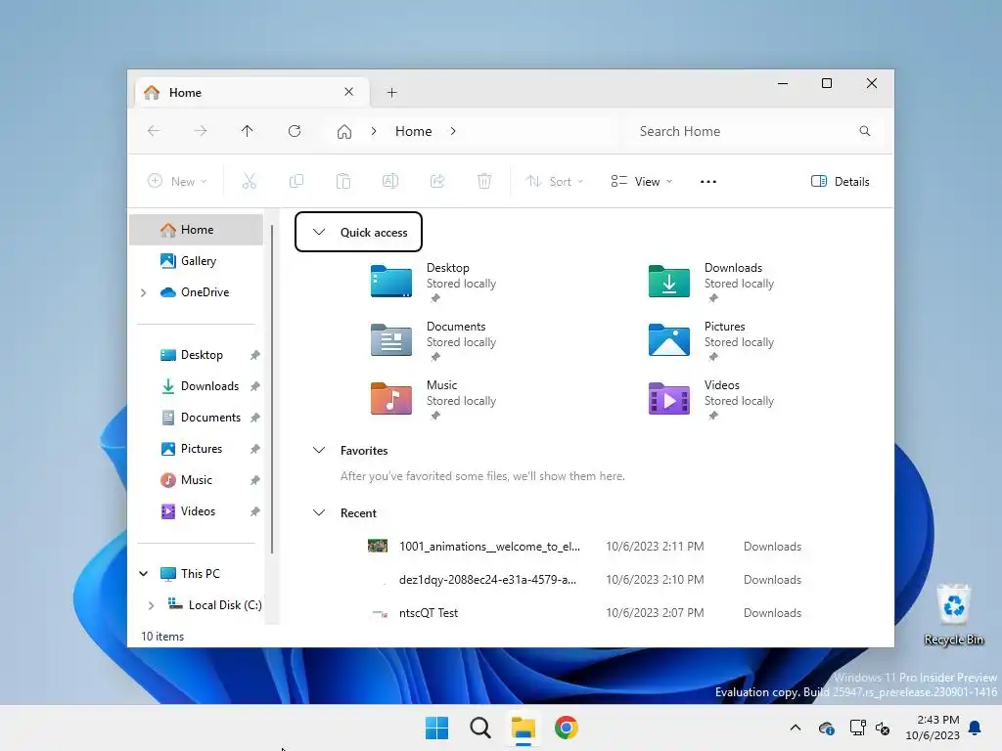Open taskbar Search
Viewport: 1002px width, 751px height.
(x=479, y=728)
